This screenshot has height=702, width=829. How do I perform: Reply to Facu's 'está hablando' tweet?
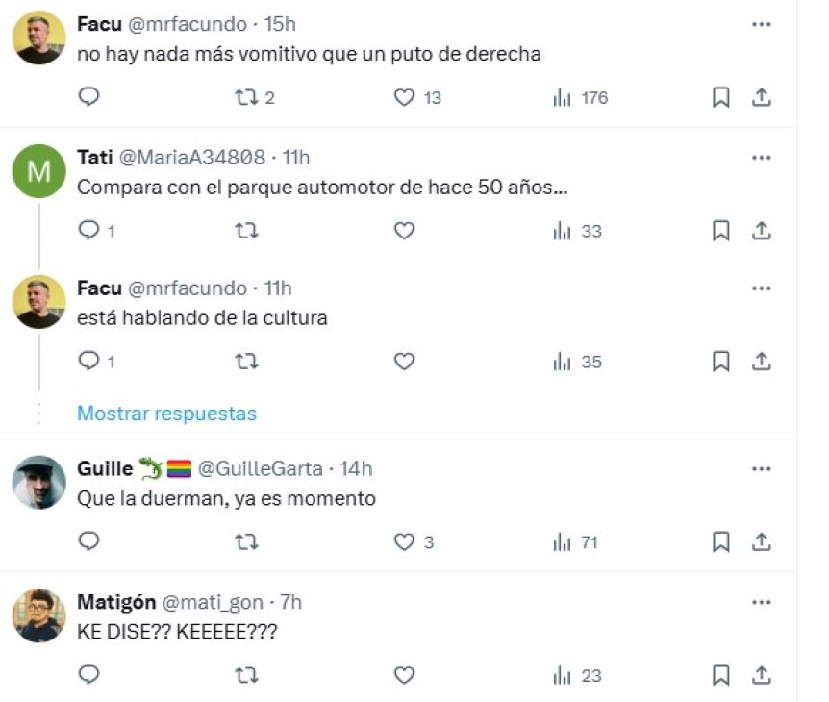click(88, 362)
